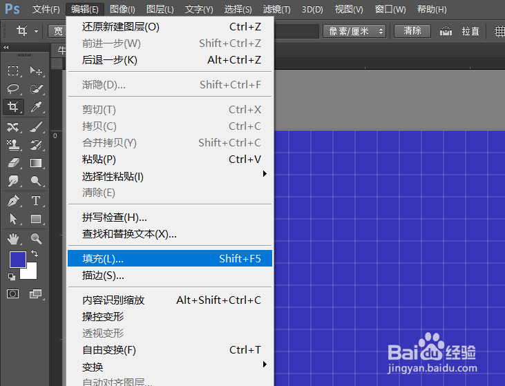This screenshot has width=505, height=386.
Task: Select the Rectangular Marquee tool
Action: tap(13, 70)
